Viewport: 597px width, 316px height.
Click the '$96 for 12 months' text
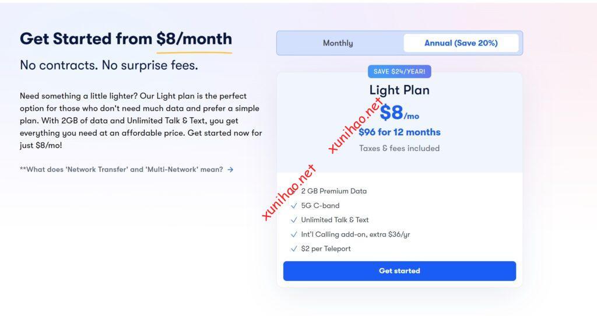point(399,132)
